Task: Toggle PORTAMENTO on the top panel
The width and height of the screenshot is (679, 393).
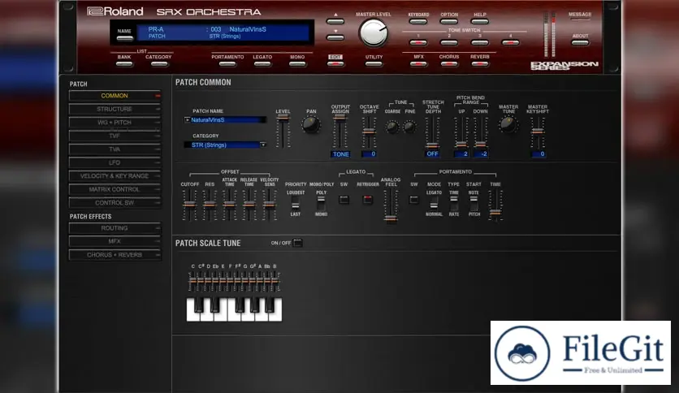Action: click(x=227, y=64)
